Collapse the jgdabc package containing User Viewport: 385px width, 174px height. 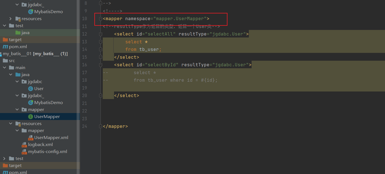click(17, 82)
